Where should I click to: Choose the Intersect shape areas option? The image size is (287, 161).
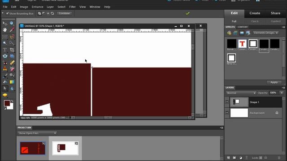(x=48, y=13)
